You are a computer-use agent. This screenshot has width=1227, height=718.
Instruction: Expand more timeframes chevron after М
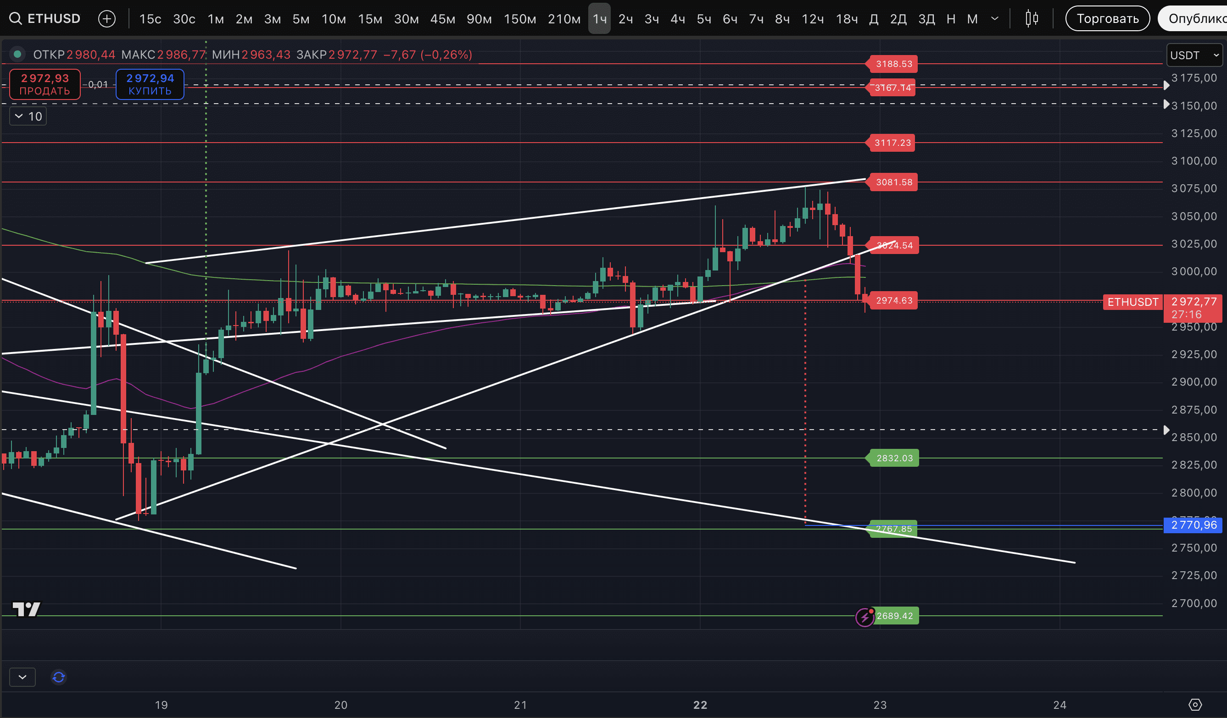(995, 19)
